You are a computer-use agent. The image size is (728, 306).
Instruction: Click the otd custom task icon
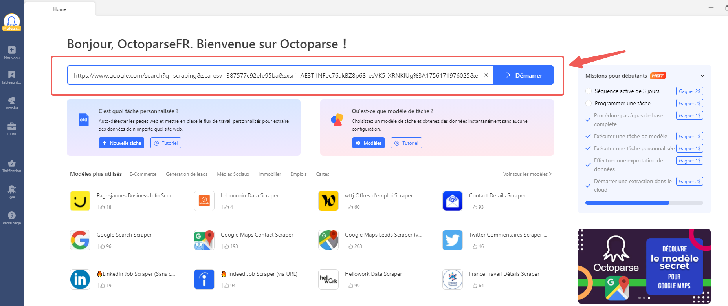[x=84, y=120]
